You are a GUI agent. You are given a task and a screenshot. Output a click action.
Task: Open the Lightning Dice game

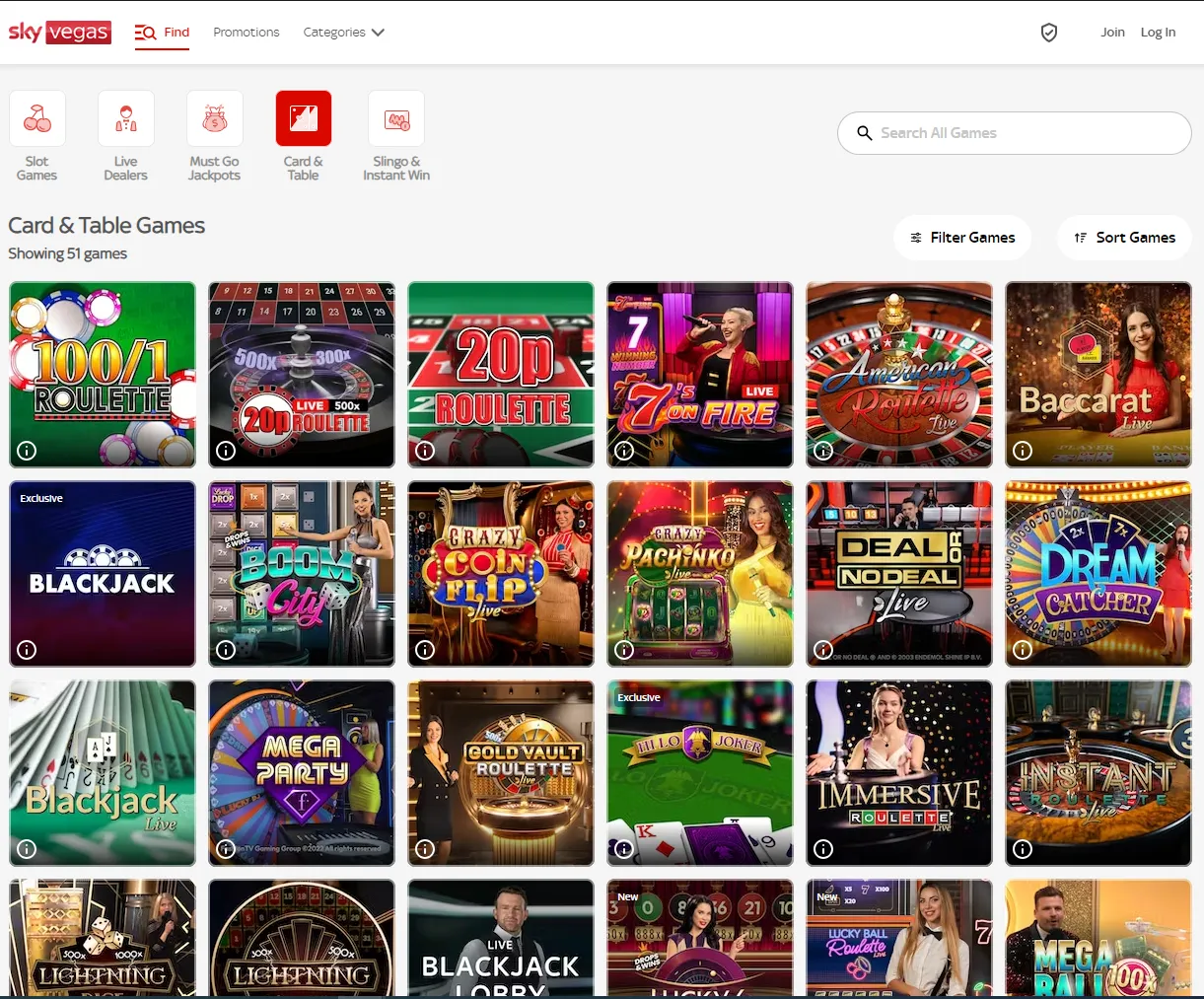103,938
